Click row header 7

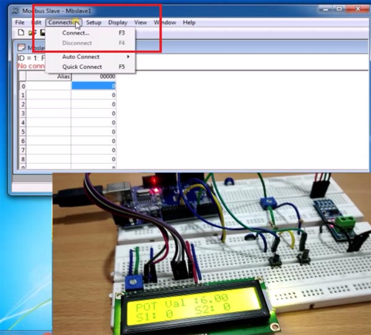23,150
